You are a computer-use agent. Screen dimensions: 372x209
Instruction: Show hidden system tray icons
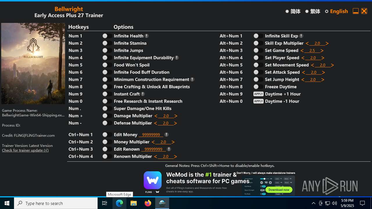[x=313, y=203]
